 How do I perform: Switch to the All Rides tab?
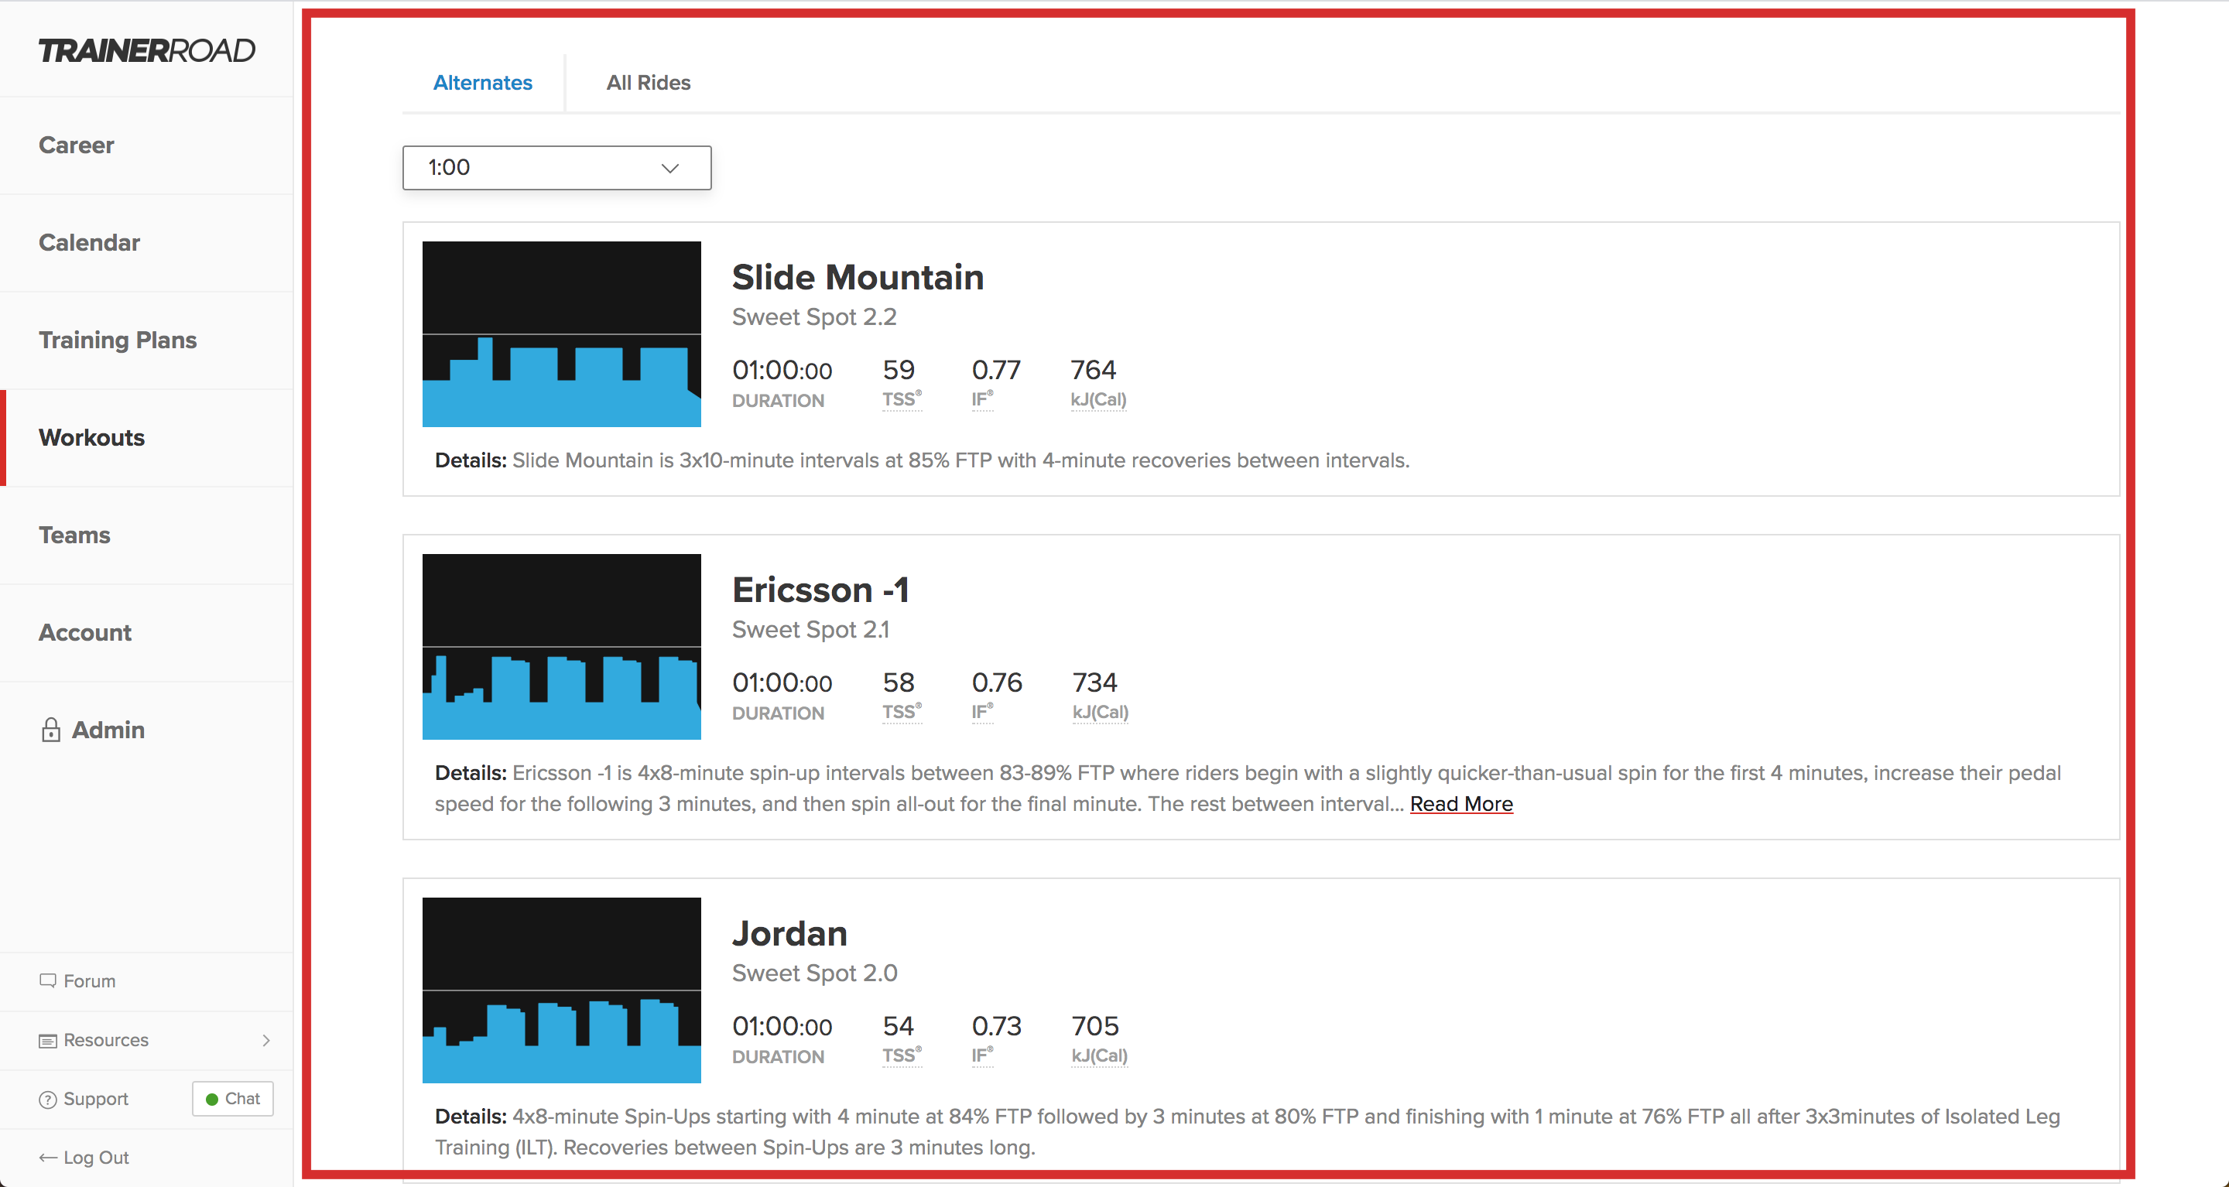tap(648, 82)
